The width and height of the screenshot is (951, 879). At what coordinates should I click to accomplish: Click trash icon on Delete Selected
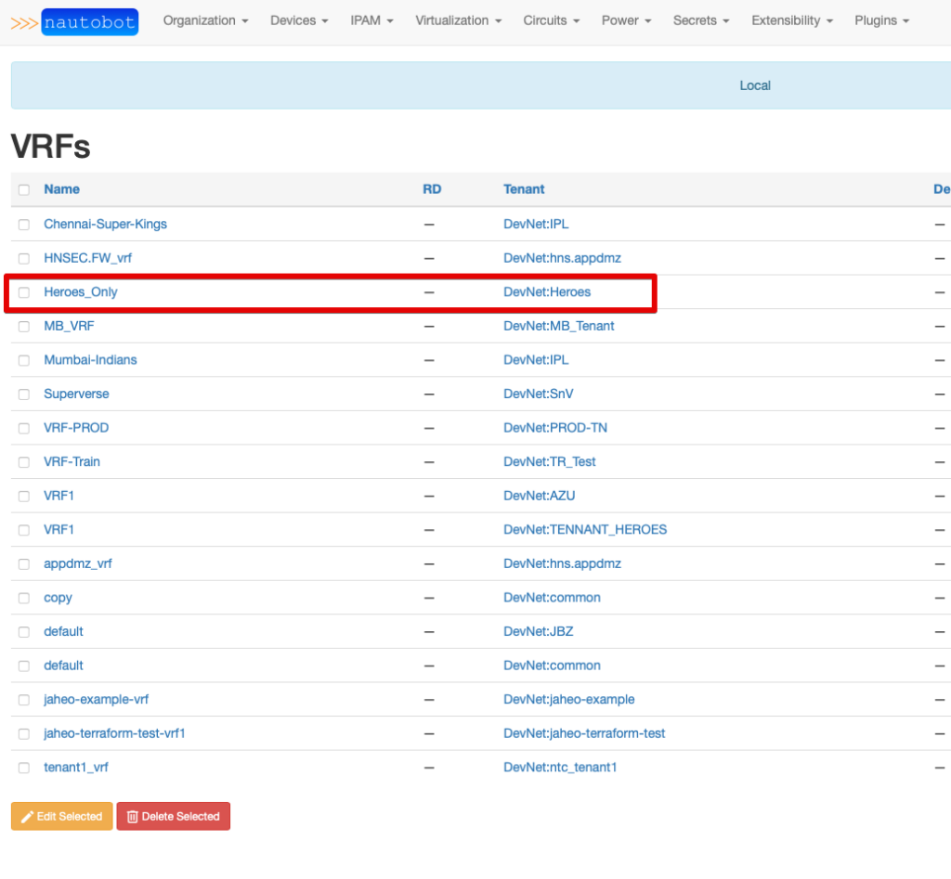click(132, 817)
